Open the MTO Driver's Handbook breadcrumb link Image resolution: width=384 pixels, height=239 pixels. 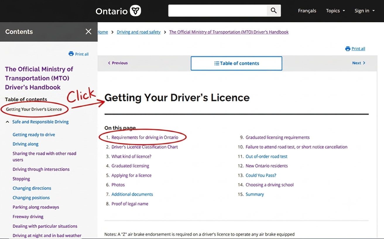click(229, 32)
